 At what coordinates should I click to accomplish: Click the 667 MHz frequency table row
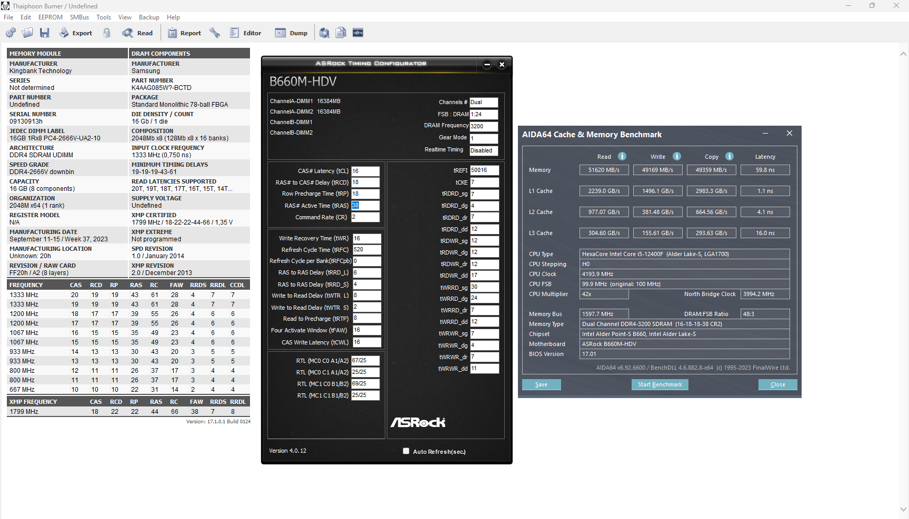click(128, 390)
